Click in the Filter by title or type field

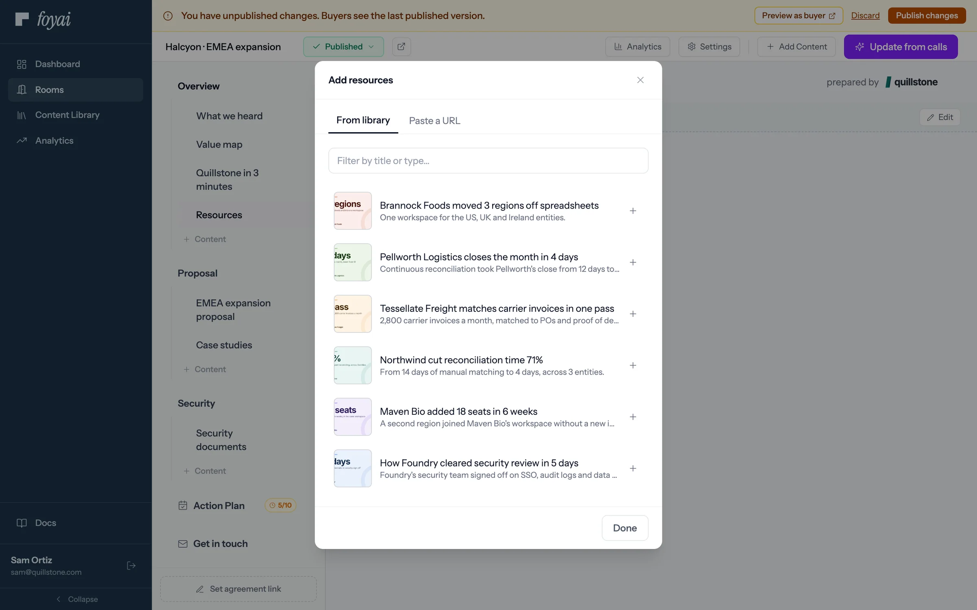[488, 161]
